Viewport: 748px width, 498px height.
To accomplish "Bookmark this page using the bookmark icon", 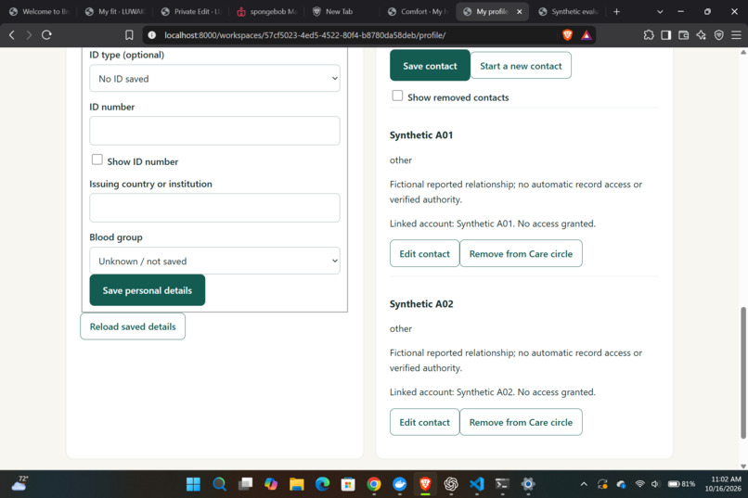I will (x=129, y=35).
